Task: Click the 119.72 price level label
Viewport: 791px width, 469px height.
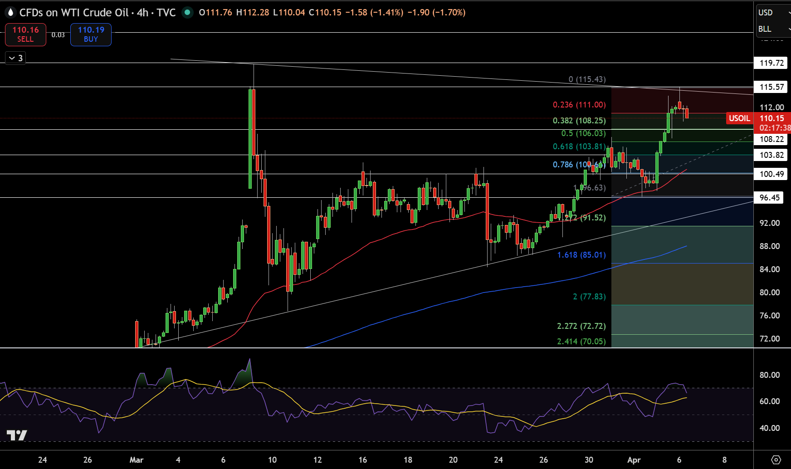Action: [x=771, y=63]
